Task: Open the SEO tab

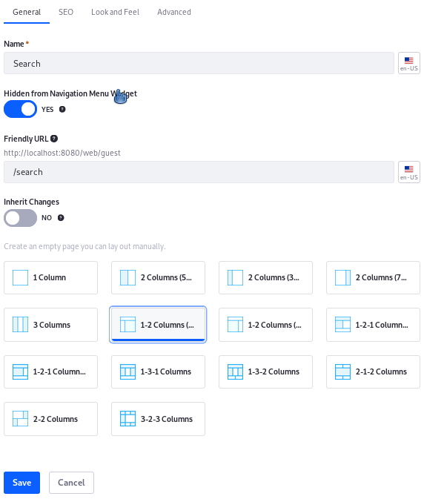Action: [66, 12]
